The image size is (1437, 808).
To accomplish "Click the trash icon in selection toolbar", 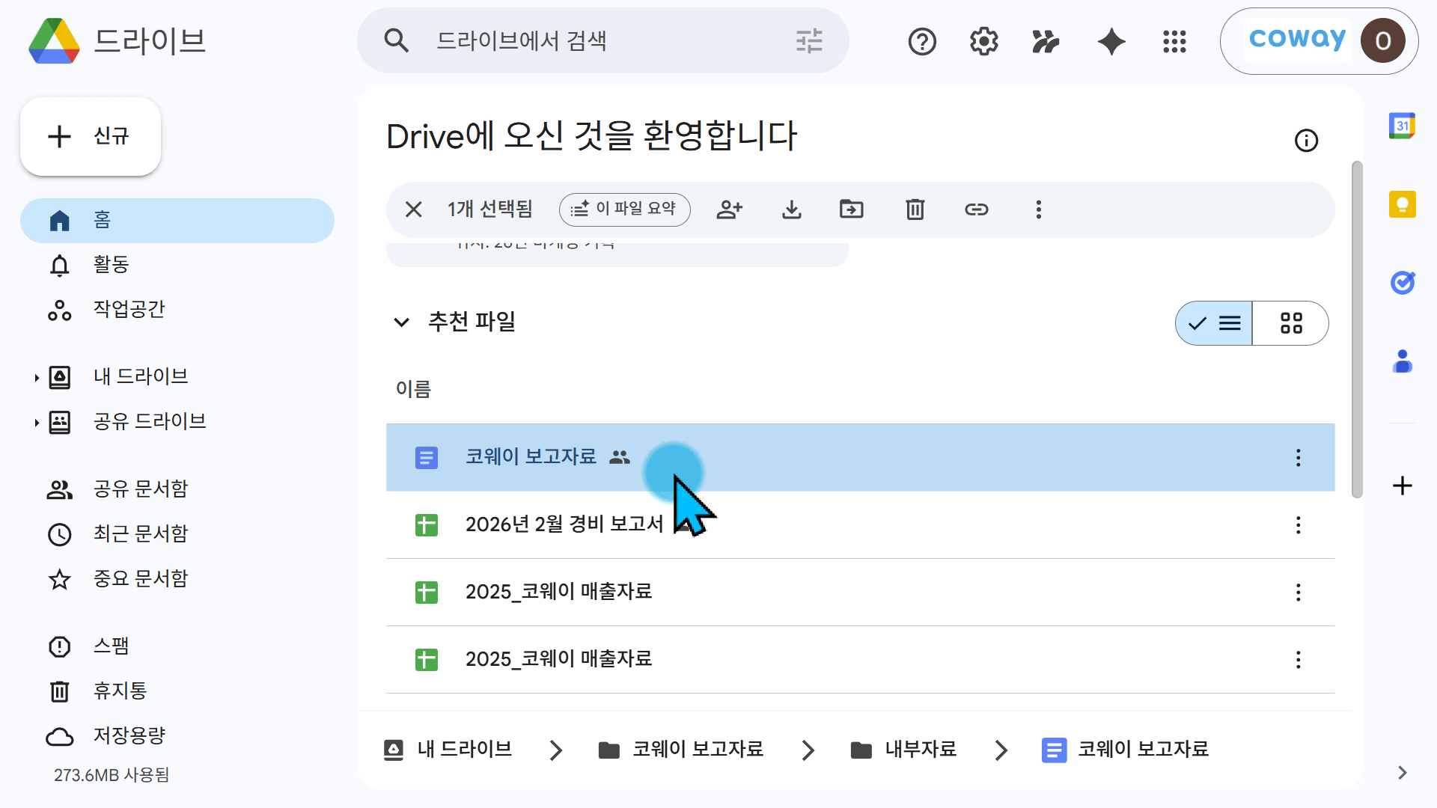I will pos(915,209).
